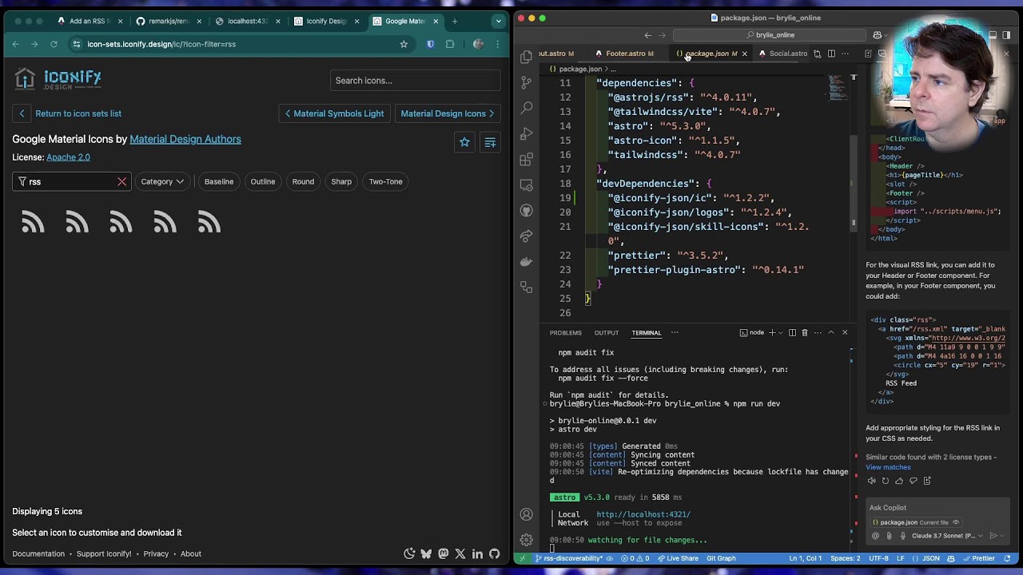Open the Apache 2.0 license link
Viewport: 1023px width, 575px height.
68,157
